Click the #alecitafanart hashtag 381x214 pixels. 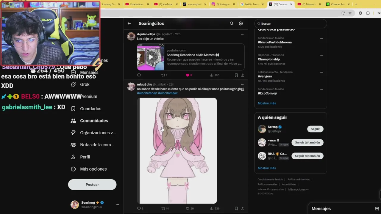point(147,93)
